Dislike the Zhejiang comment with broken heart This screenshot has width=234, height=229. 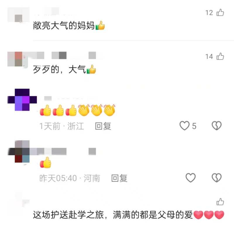click(x=217, y=126)
